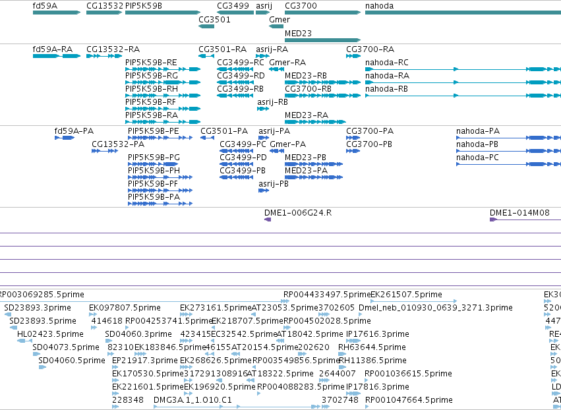
Task: Click transcript PIP5K59B-RG
Action: point(163,82)
